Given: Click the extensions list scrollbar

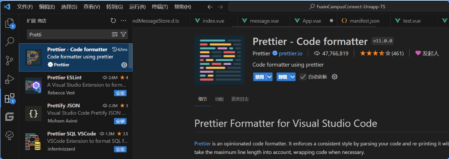Looking at the screenshot, I should [x=131, y=57].
